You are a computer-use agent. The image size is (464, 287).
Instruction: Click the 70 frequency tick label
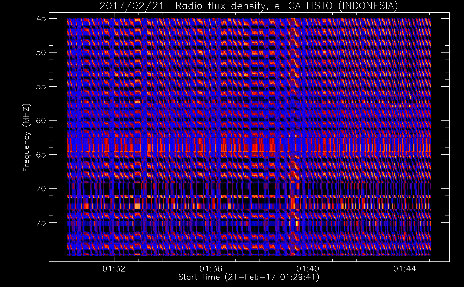click(x=41, y=189)
